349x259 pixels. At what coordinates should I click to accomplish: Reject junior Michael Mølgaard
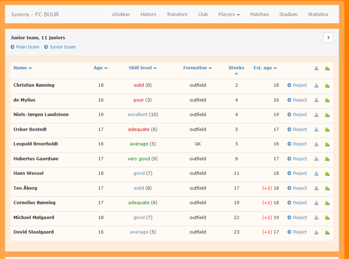point(297,218)
